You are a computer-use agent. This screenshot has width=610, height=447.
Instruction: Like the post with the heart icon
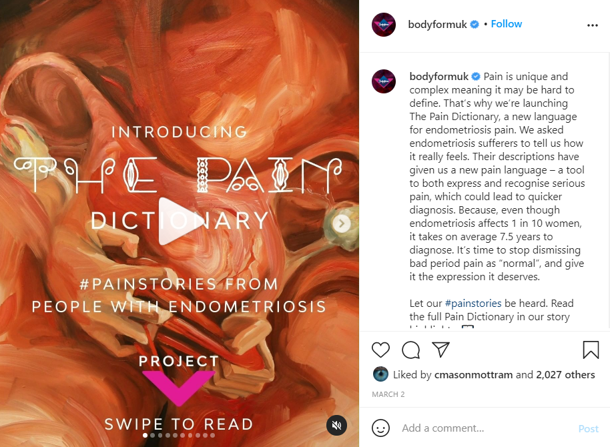[x=380, y=350]
